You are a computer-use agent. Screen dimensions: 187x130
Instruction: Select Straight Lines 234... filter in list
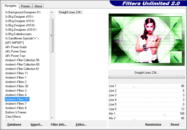click(x=71, y=12)
